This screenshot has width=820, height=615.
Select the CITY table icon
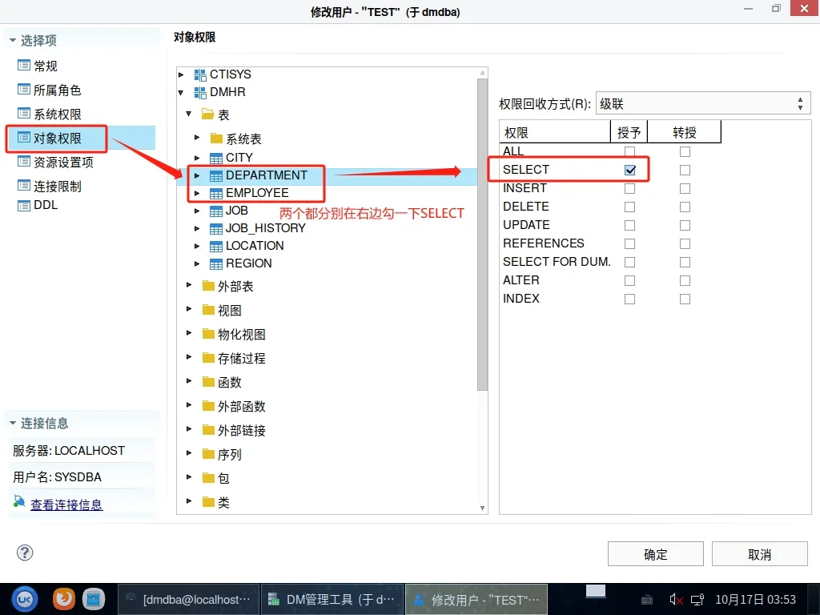[x=216, y=158]
